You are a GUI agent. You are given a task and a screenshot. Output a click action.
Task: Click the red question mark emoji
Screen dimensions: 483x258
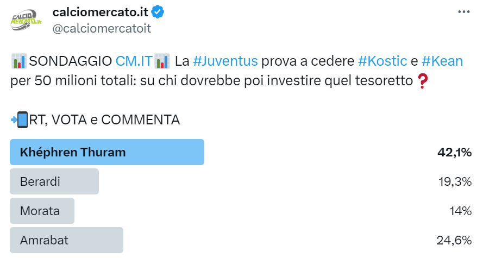422,81
